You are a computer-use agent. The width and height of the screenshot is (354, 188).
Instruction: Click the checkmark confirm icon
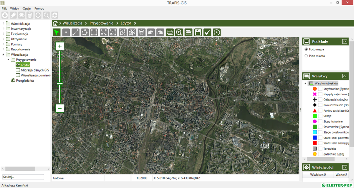(x=207, y=32)
